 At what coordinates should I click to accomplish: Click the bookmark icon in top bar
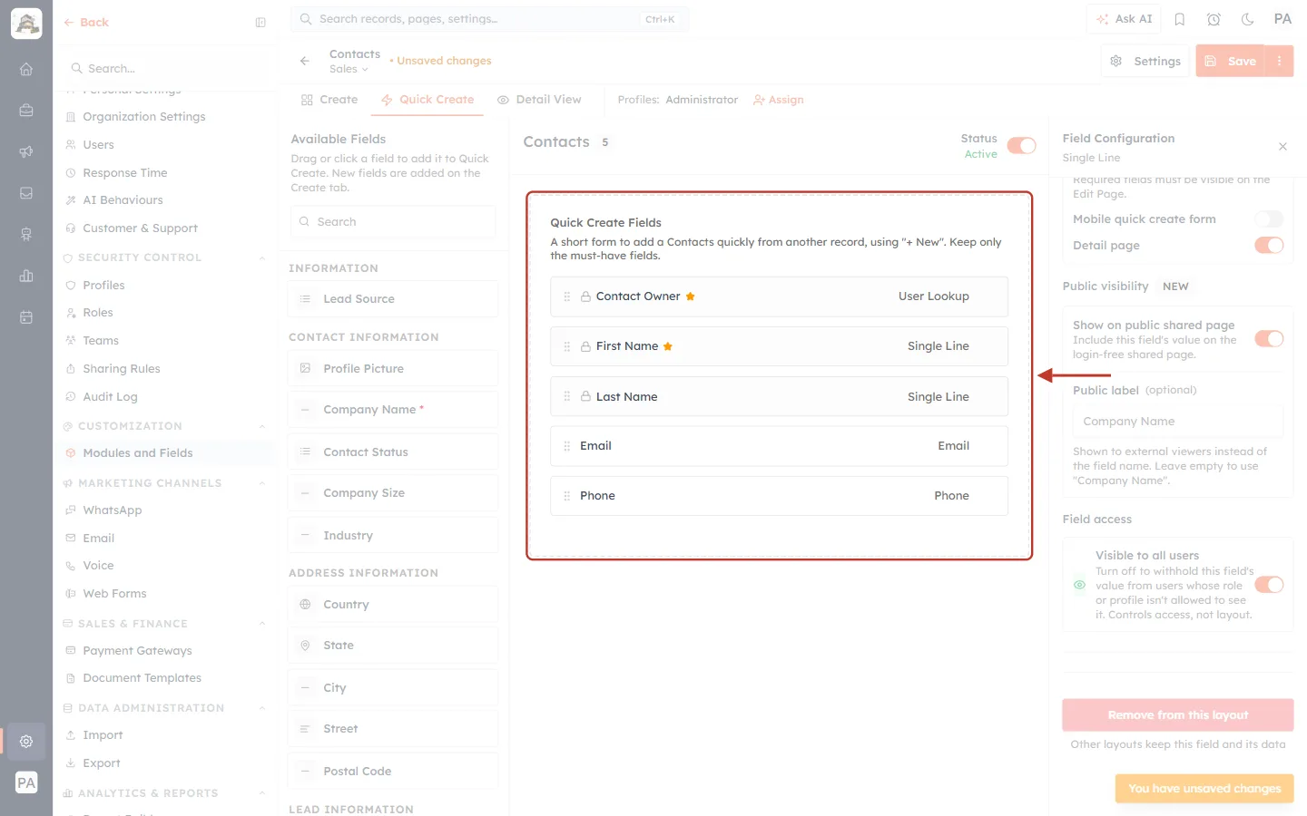1180,19
